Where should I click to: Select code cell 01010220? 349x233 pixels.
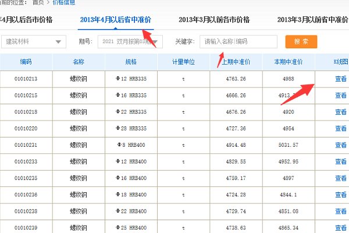(x=26, y=128)
